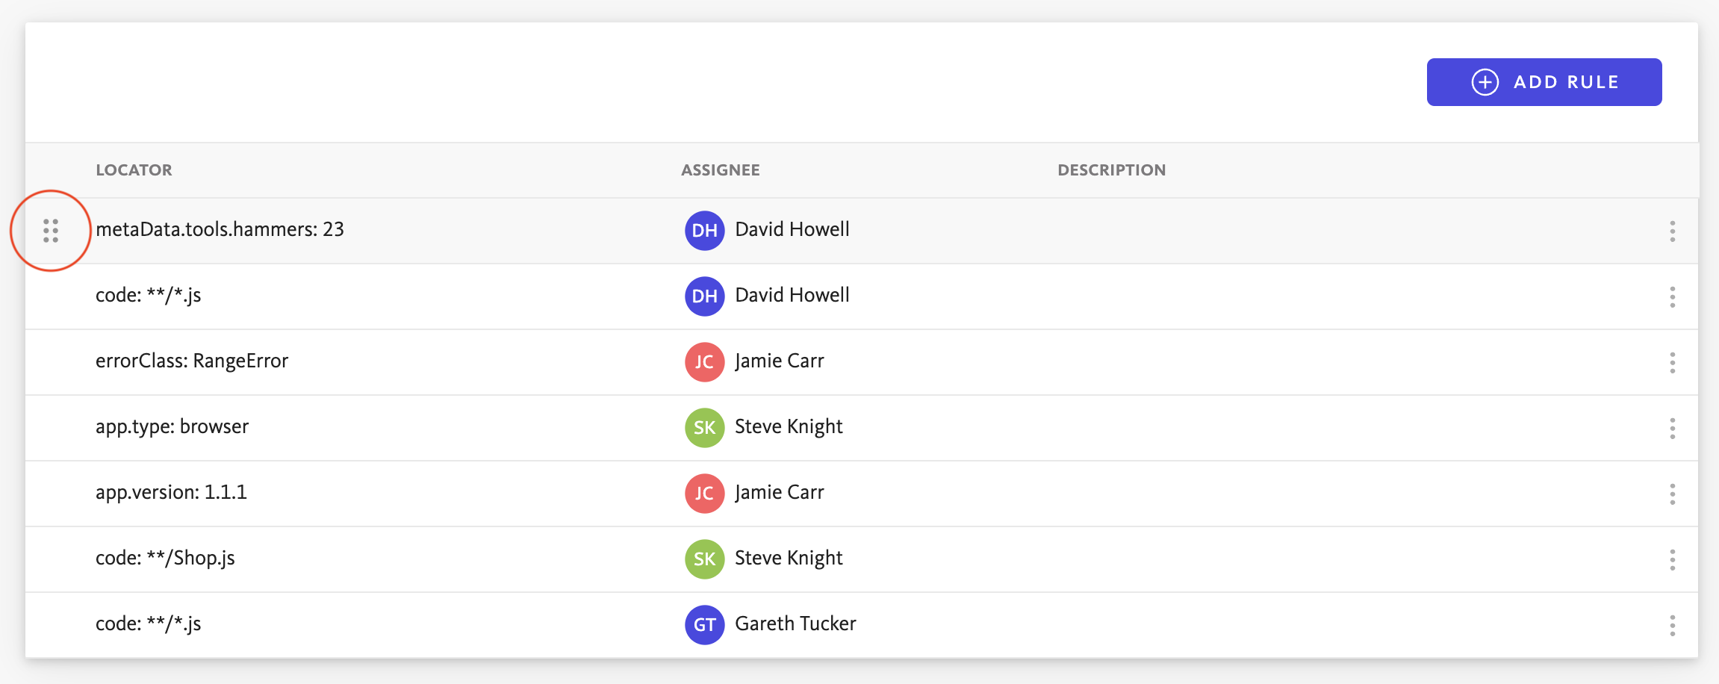
Task: Click Jamie Carr name in errorClass row
Action: click(780, 361)
